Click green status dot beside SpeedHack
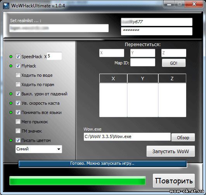 tap(11, 57)
